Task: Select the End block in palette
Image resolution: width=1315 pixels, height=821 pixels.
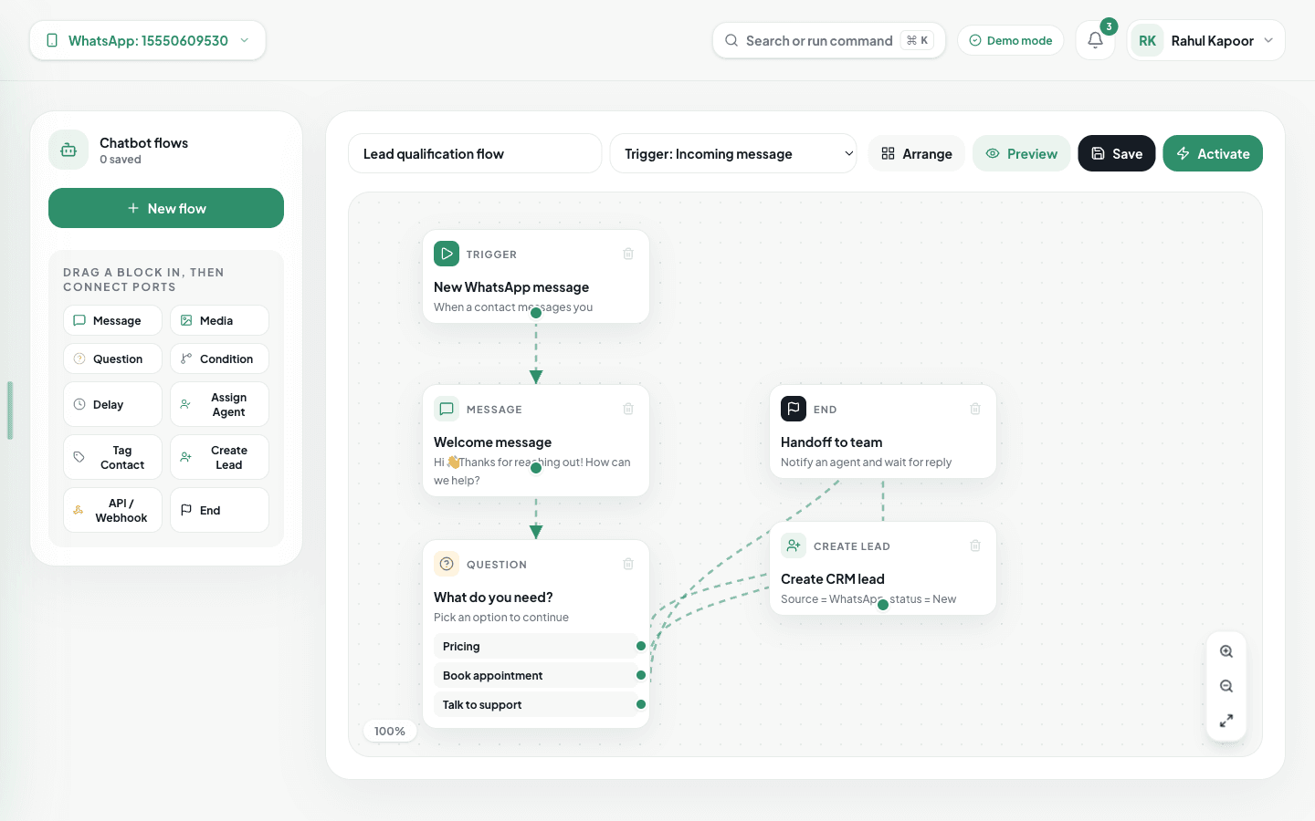Action: pyautogui.click(x=219, y=510)
